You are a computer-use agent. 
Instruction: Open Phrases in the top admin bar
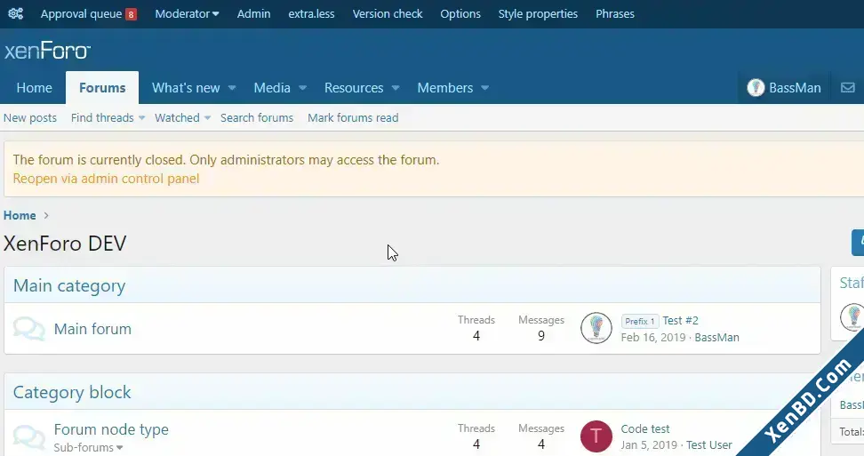(x=615, y=13)
